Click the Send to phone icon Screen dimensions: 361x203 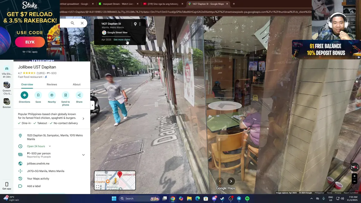[65, 95]
